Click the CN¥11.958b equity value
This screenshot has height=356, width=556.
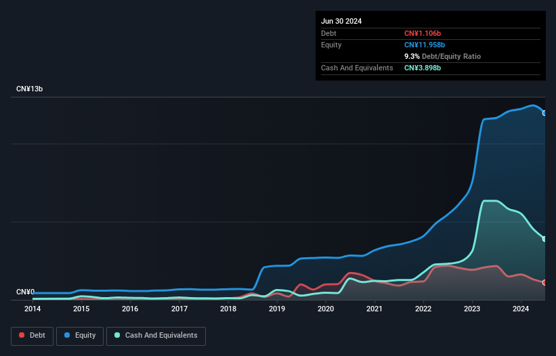tap(425, 45)
